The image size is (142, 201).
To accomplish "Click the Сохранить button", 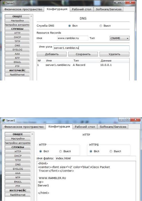I will (83, 54).
